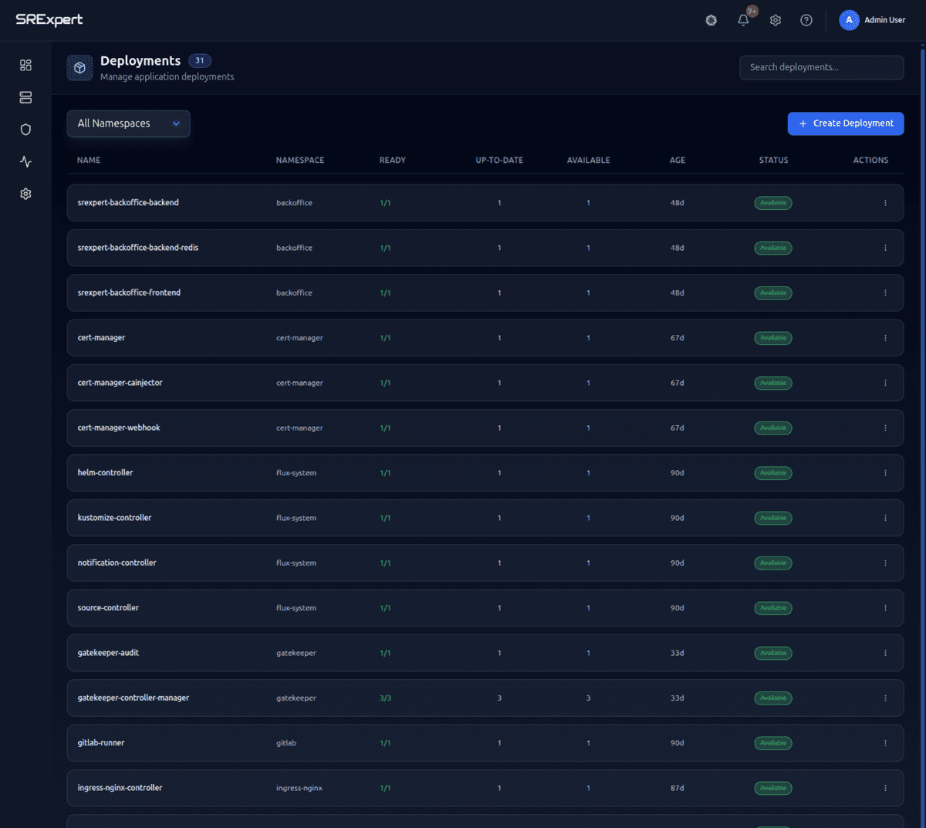Open settings from the sidebar gear icon
The image size is (926, 828).
pyautogui.click(x=25, y=194)
